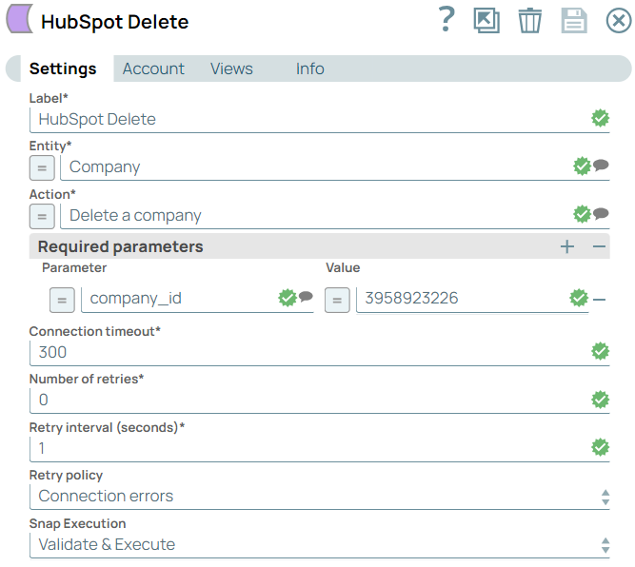Screen dimensions: 635x567
Task: Click green check beside Value 3958923226
Action: tap(579, 298)
